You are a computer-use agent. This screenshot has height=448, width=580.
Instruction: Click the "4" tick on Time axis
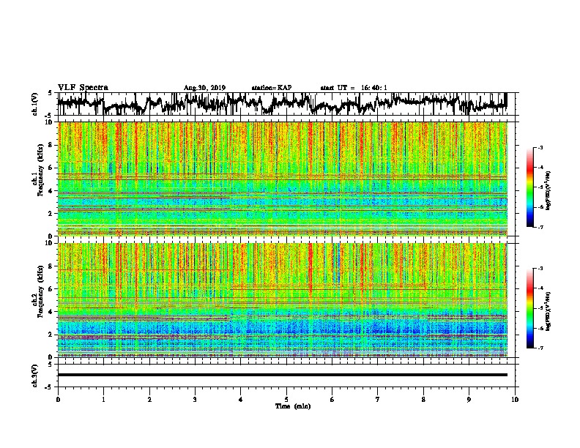[241, 400]
